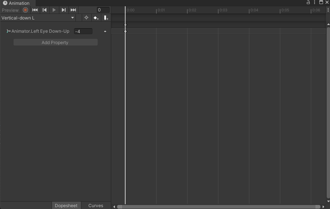Click the 0:03 mark on the ruler

tap(223, 10)
